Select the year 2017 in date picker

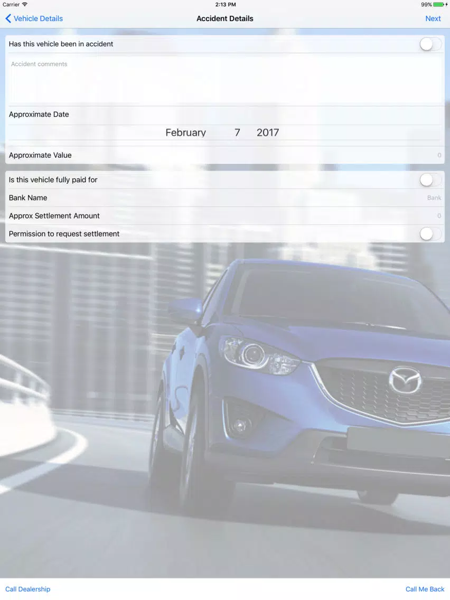point(268,133)
